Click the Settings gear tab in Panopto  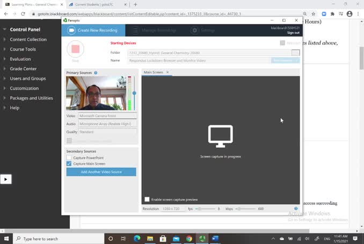(203, 31)
